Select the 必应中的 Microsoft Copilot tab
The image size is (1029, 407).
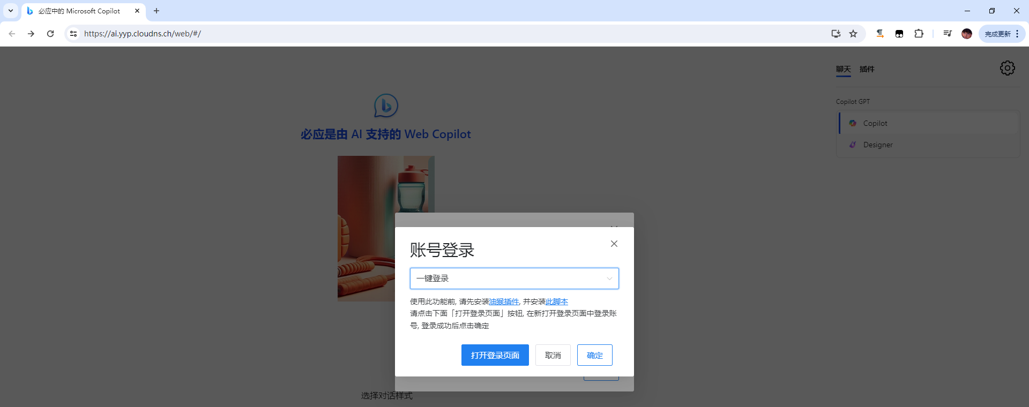coord(83,11)
